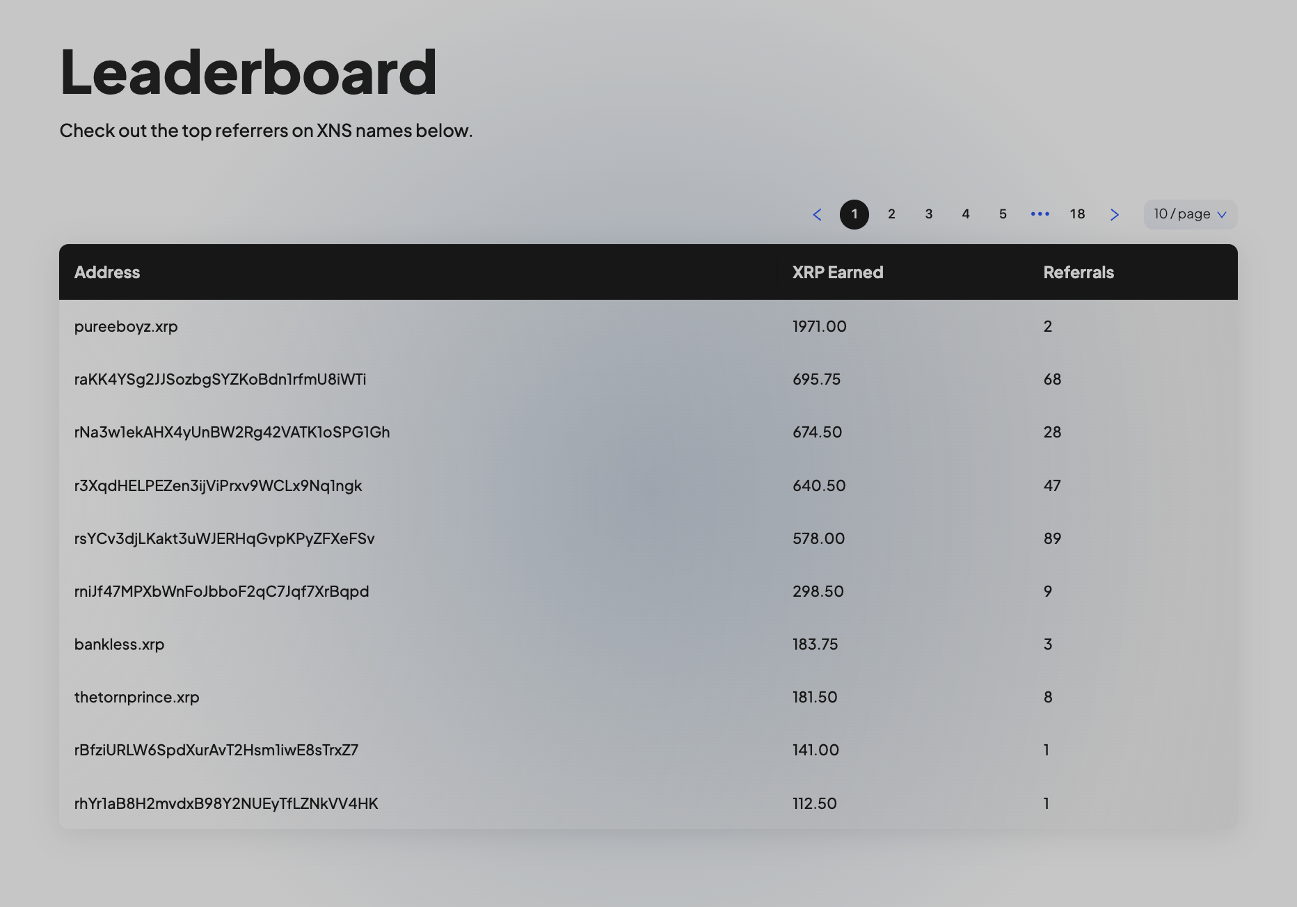Viewport: 1297px width, 907px height.
Task: Select page 3 of the leaderboard
Action: click(x=928, y=214)
